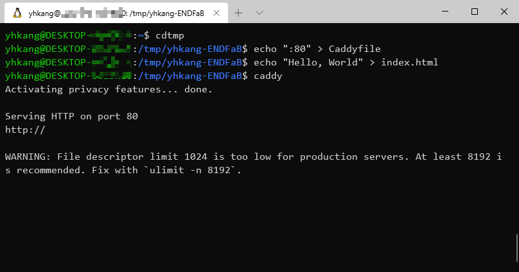The height and width of the screenshot is (272, 519).
Task: Open a new tab with the plus button
Action: point(238,12)
